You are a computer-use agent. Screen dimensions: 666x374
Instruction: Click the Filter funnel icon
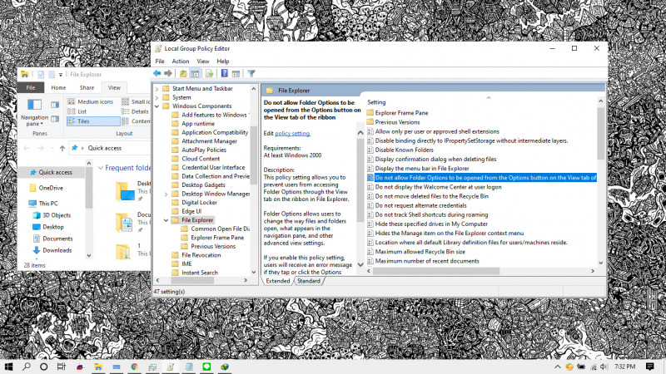point(251,73)
